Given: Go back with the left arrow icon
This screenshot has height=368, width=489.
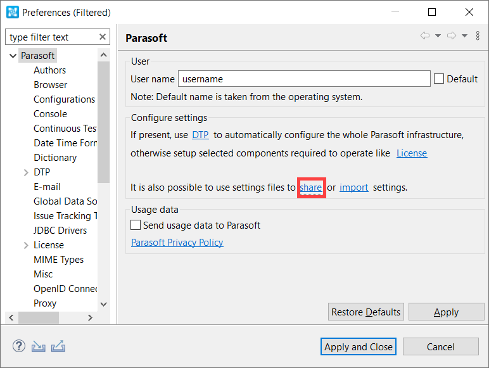Looking at the screenshot, I should coord(425,35).
